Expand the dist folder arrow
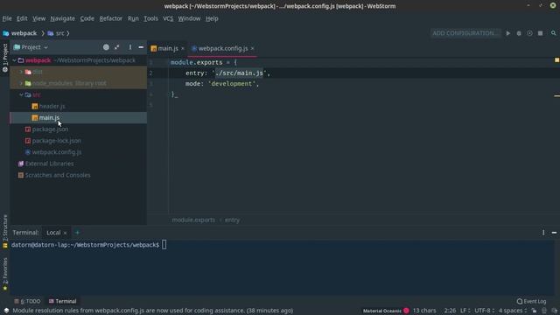This screenshot has width=560, height=315. [x=21, y=72]
